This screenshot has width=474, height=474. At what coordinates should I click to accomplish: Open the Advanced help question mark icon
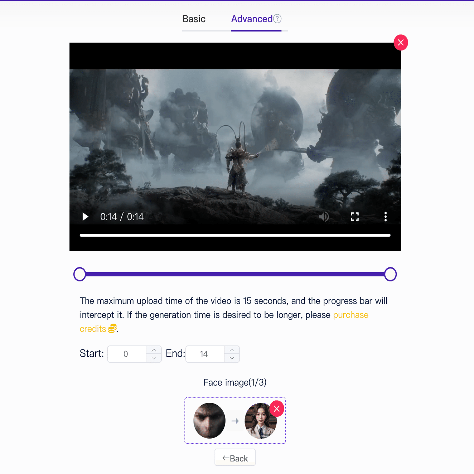click(277, 19)
